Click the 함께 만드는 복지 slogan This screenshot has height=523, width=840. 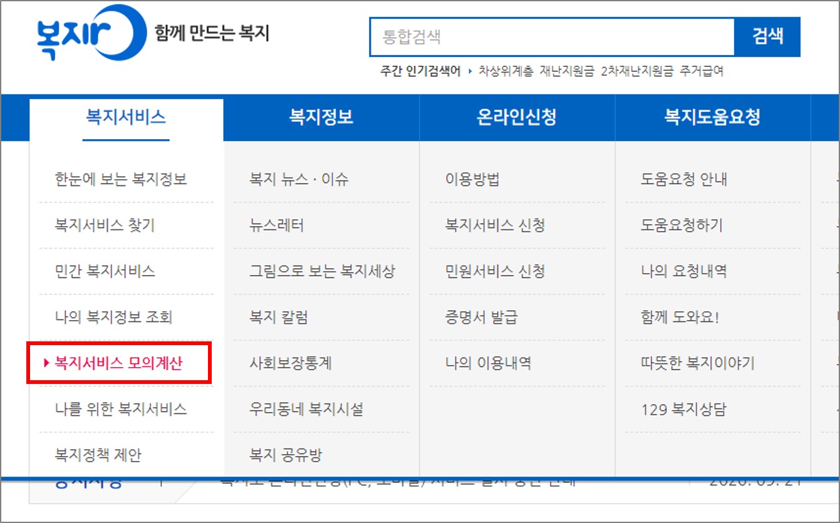point(212,33)
